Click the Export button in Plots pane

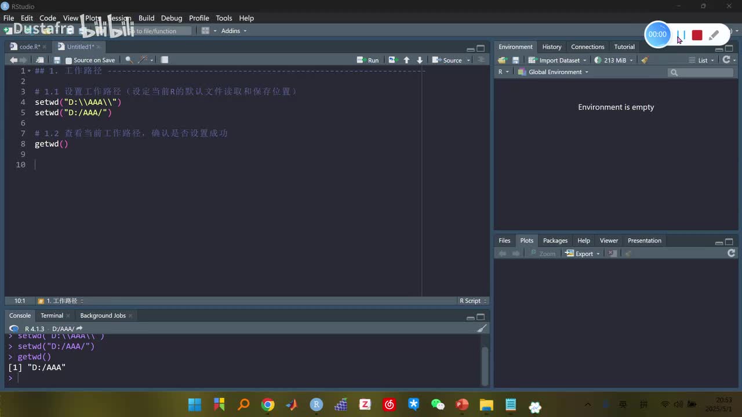583,254
